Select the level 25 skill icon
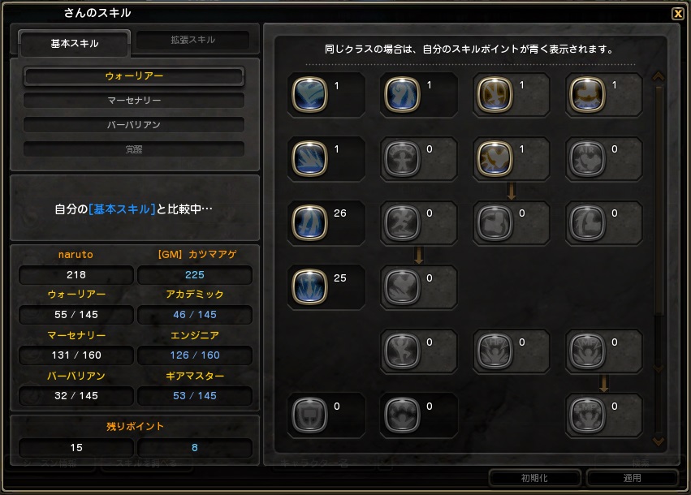 click(x=309, y=286)
